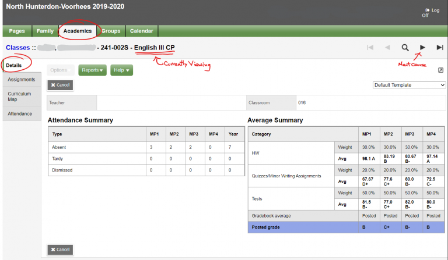The width and height of the screenshot is (448, 260).
Task: Click the search magnifying glass icon
Action: click(x=405, y=47)
